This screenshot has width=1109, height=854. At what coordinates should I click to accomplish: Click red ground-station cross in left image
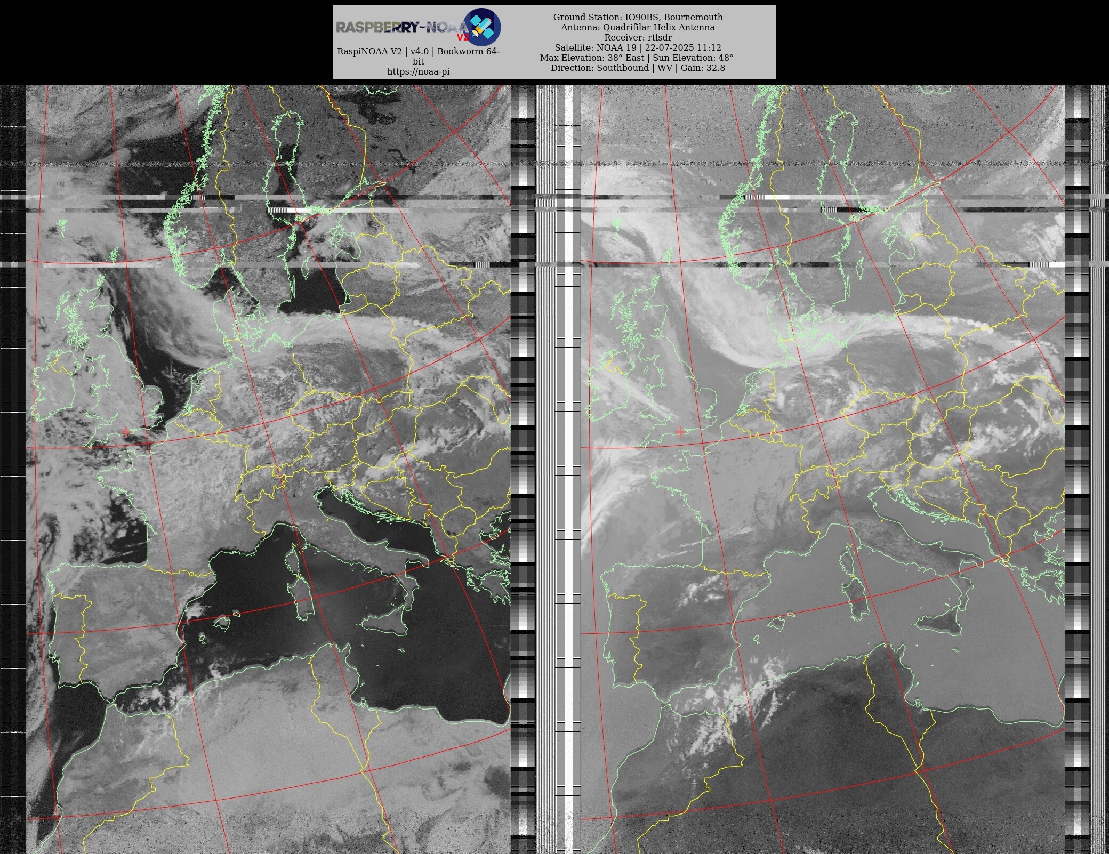coord(126,431)
